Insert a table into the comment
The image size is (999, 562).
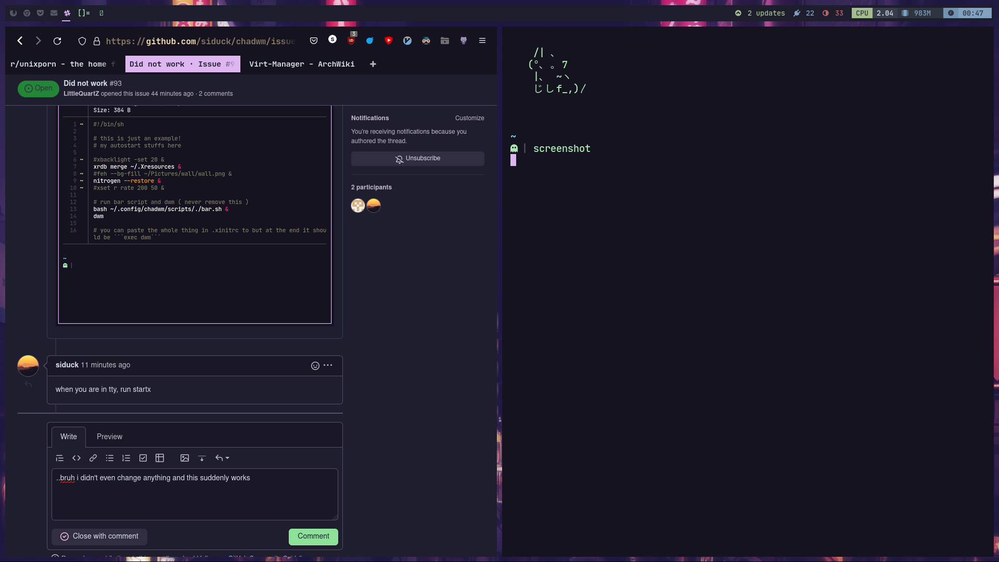pyautogui.click(x=160, y=458)
